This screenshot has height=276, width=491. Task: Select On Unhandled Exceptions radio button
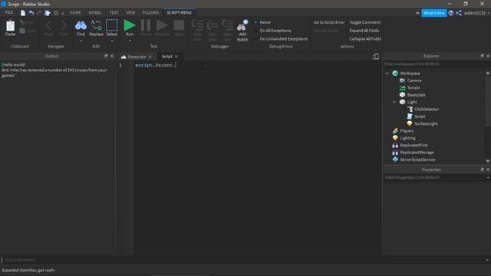coord(255,39)
